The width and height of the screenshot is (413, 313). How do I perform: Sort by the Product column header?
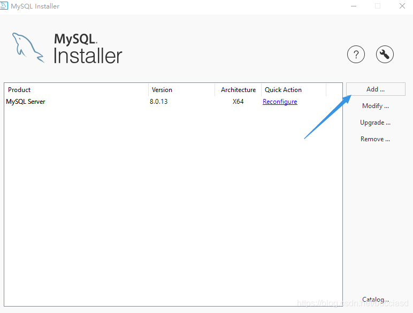click(x=77, y=90)
